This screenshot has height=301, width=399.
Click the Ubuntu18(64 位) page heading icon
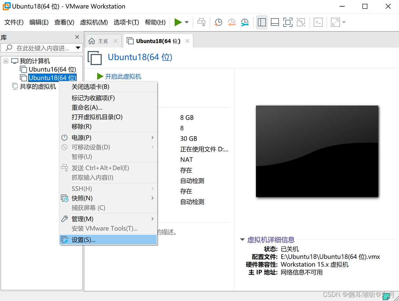pos(95,58)
